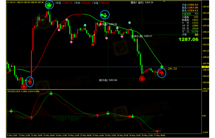Click the circled green down arrow at the chart's top-left peak
The image size is (215, 138).
coord(49,5)
